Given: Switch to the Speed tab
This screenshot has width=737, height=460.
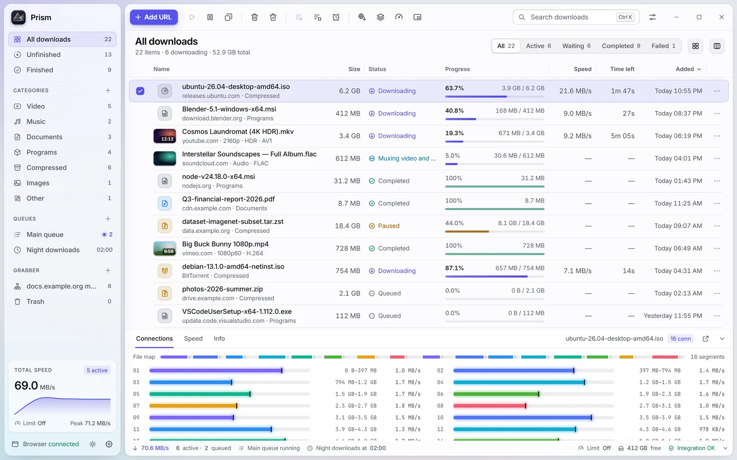Looking at the screenshot, I should 193,339.
